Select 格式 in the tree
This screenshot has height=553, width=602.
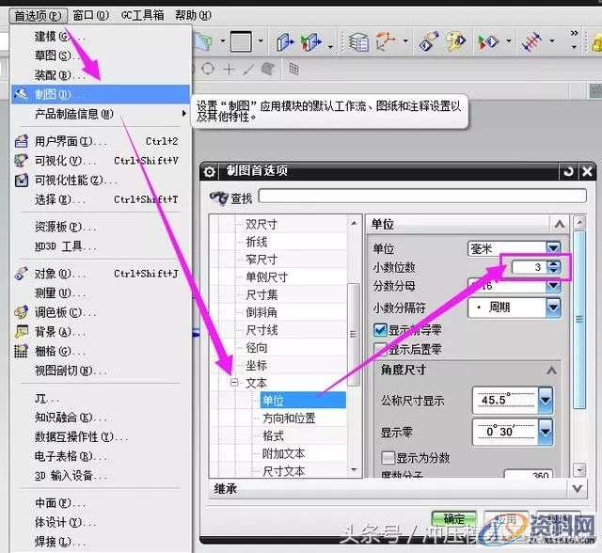pyautogui.click(x=273, y=435)
